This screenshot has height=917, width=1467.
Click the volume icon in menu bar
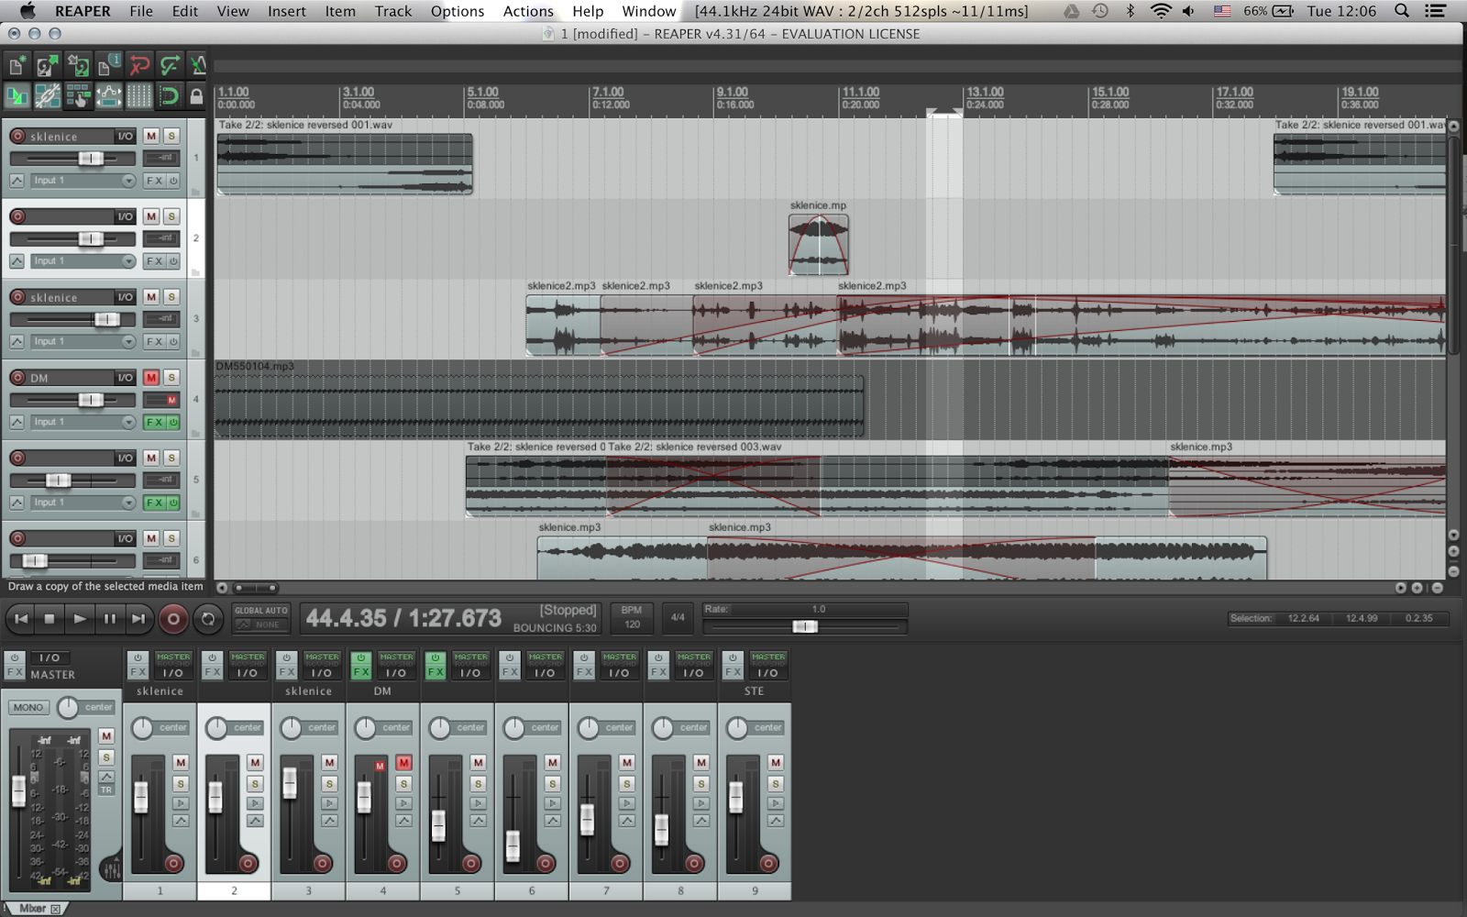1189,11
